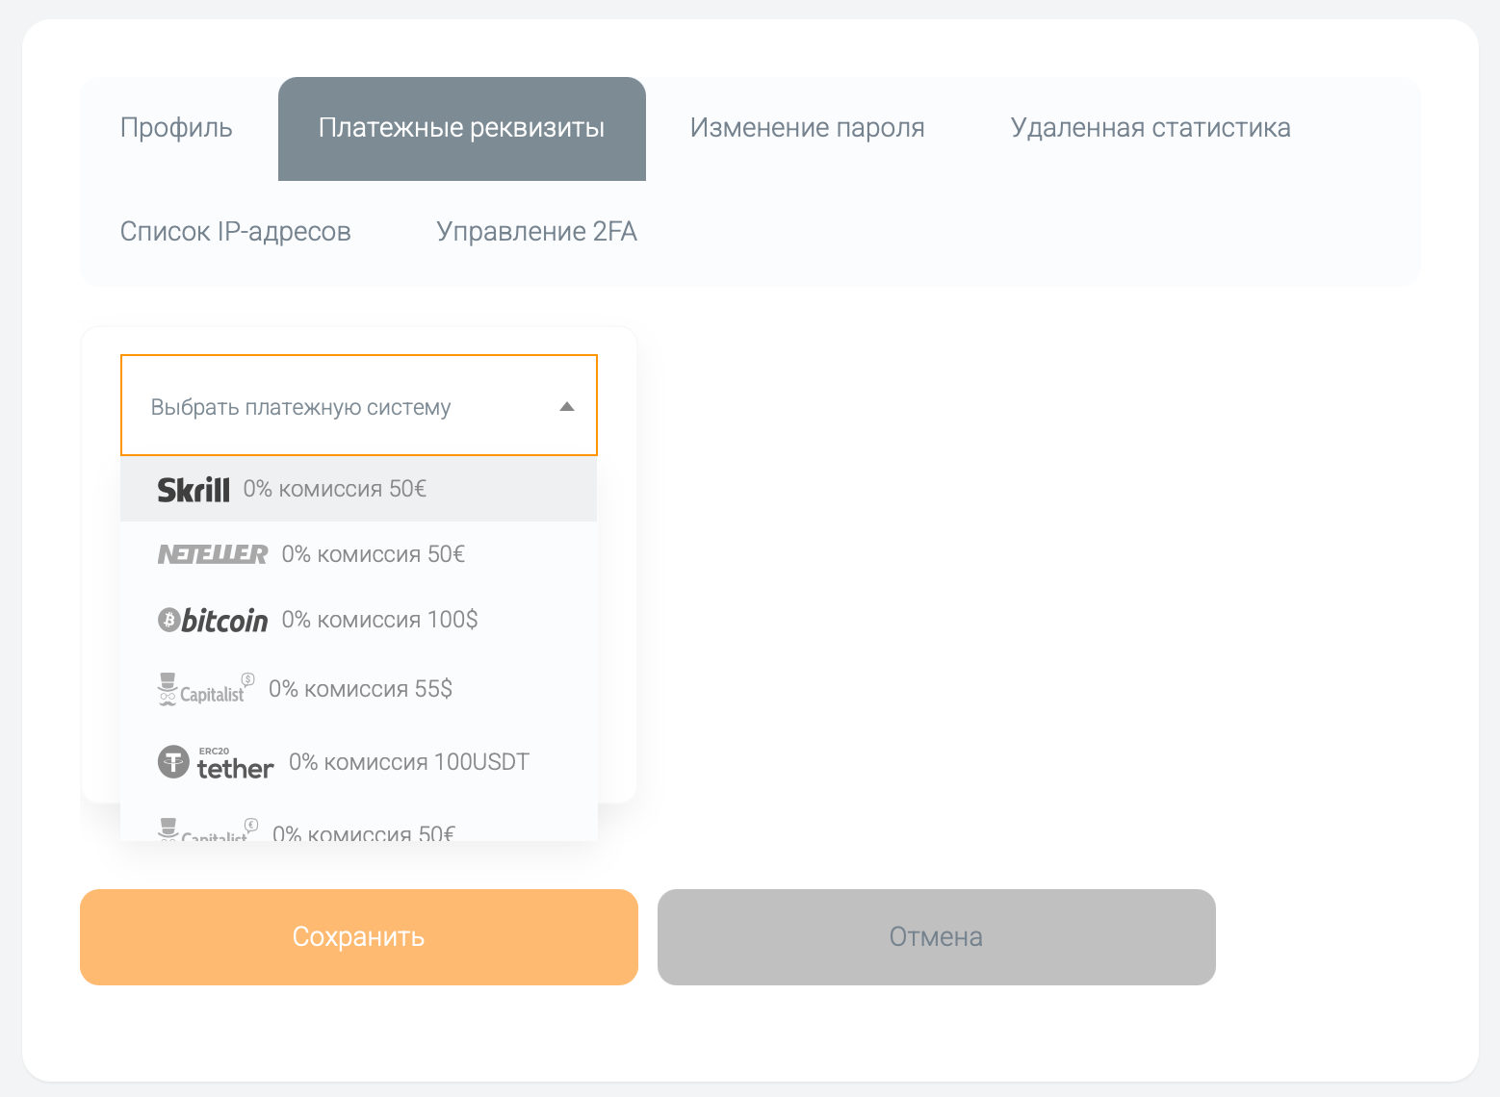This screenshot has width=1500, height=1097.
Task: Click the Skrill logo in the dropdown
Action: 193,489
